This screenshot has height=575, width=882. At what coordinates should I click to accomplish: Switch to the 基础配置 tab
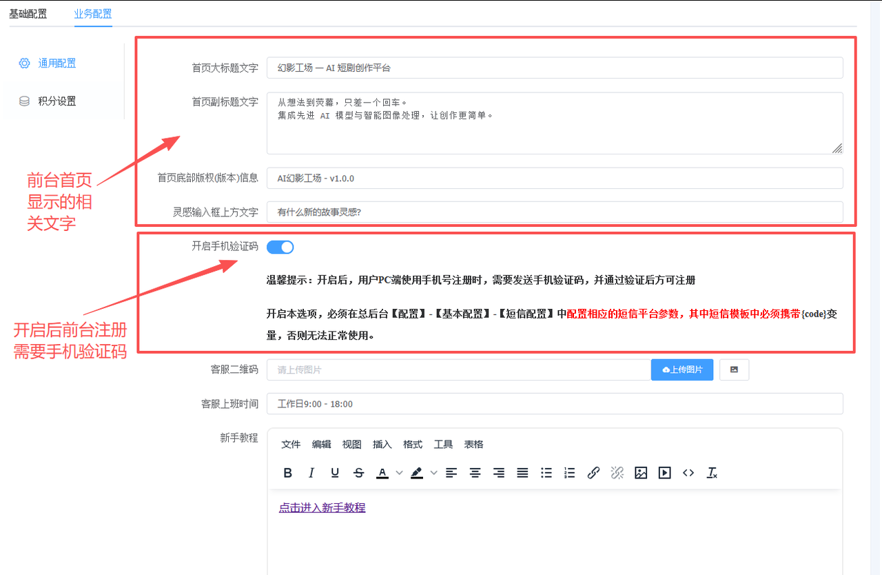tap(28, 13)
